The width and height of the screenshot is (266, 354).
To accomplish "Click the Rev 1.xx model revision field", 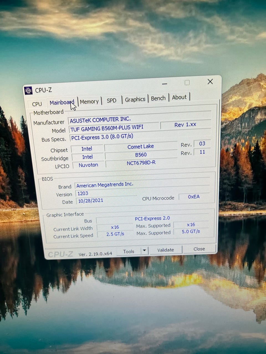I will pyautogui.click(x=185, y=125).
